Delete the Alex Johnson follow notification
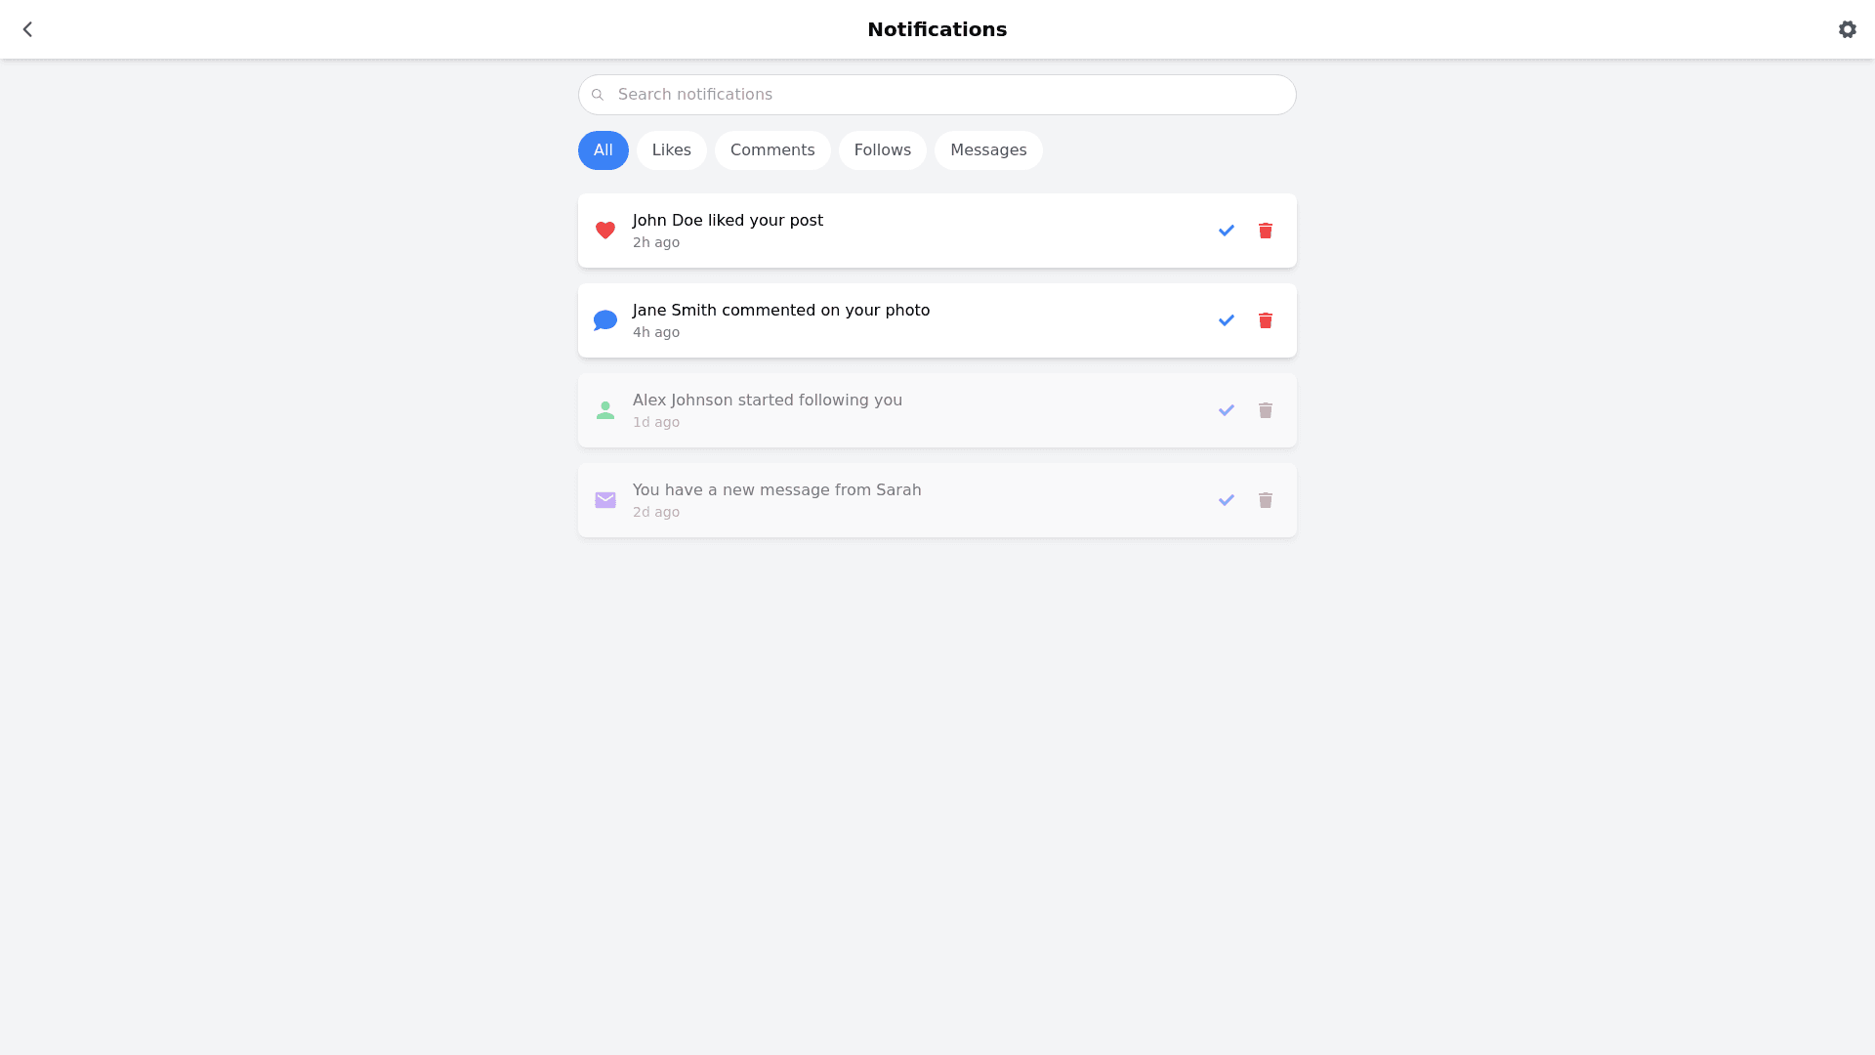The height and width of the screenshot is (1055, 1875). coord(1265,410)
